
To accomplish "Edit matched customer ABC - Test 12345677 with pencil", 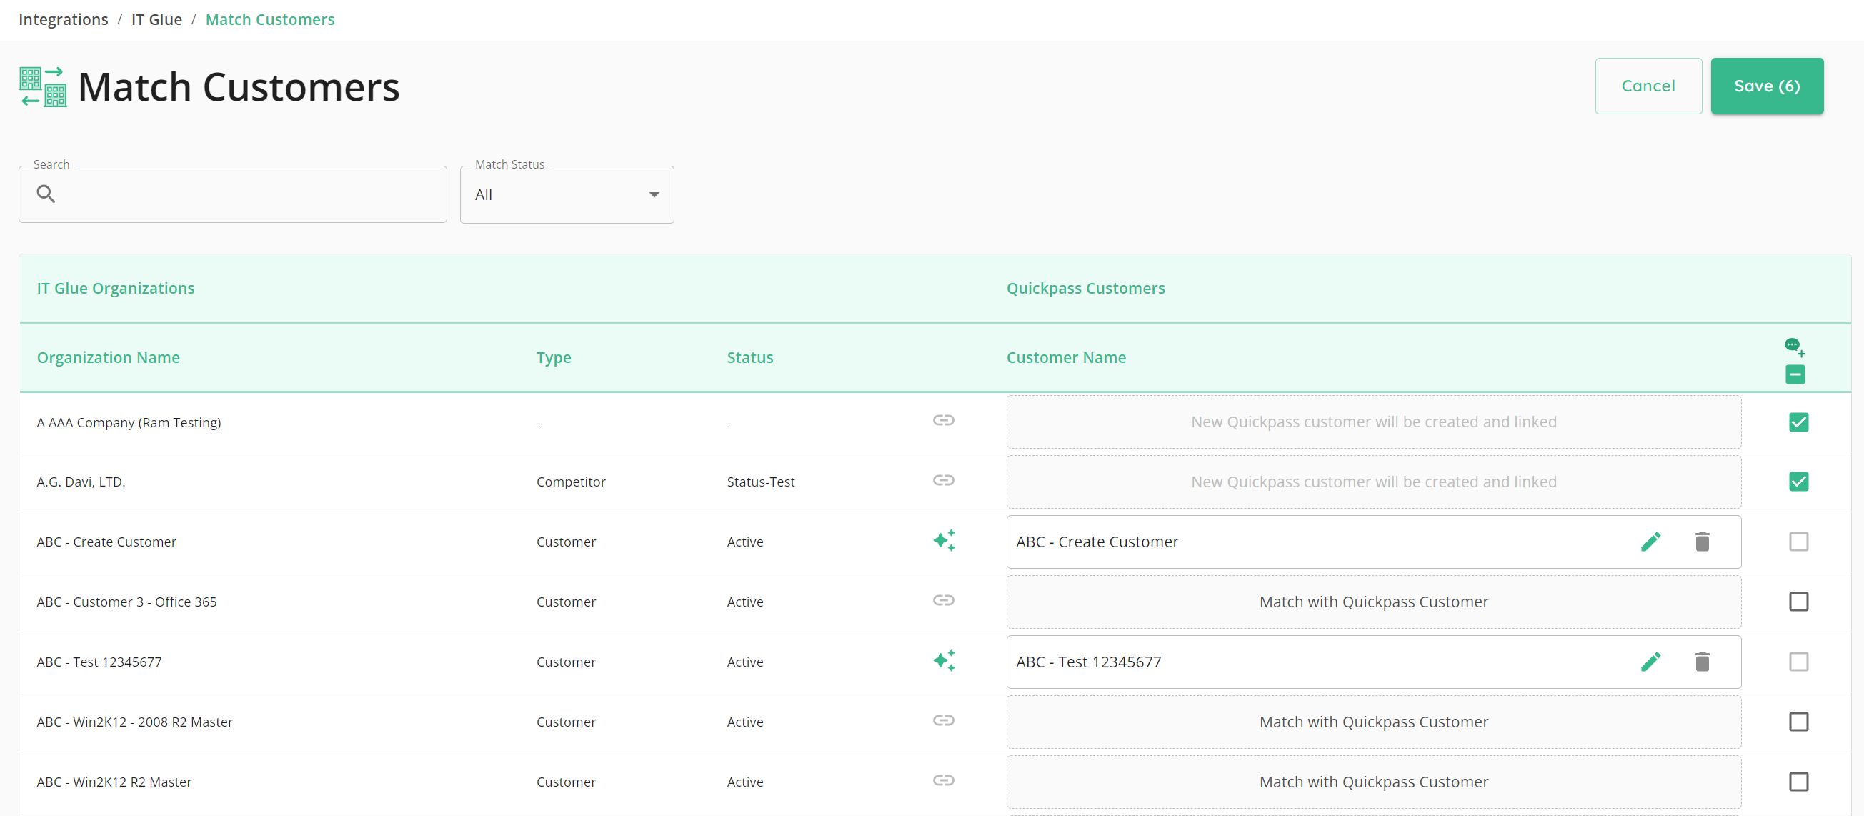I will pyautogui.click(x=1650, y=662).
